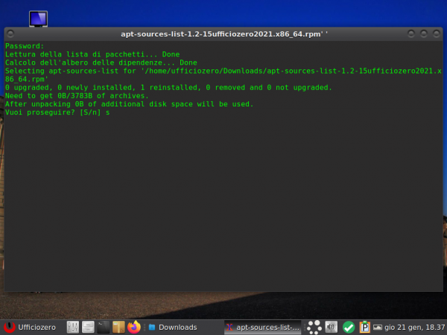
Task: Click 'Calcolo dell'albero delle dipendenze' line
Action: point(101,63)
